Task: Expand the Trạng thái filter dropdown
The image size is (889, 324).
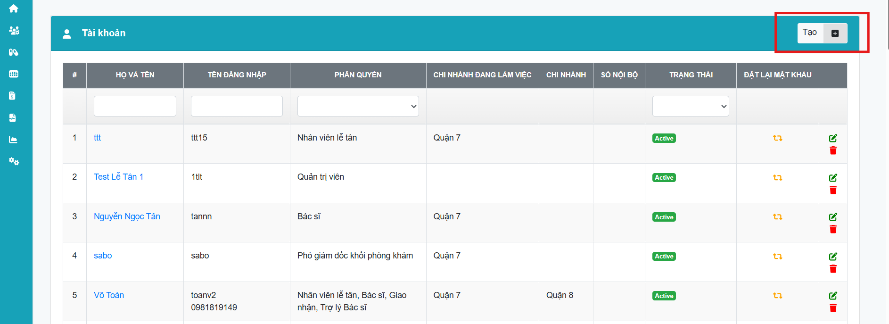Action: pyautogui.click(x=690, y=106)
